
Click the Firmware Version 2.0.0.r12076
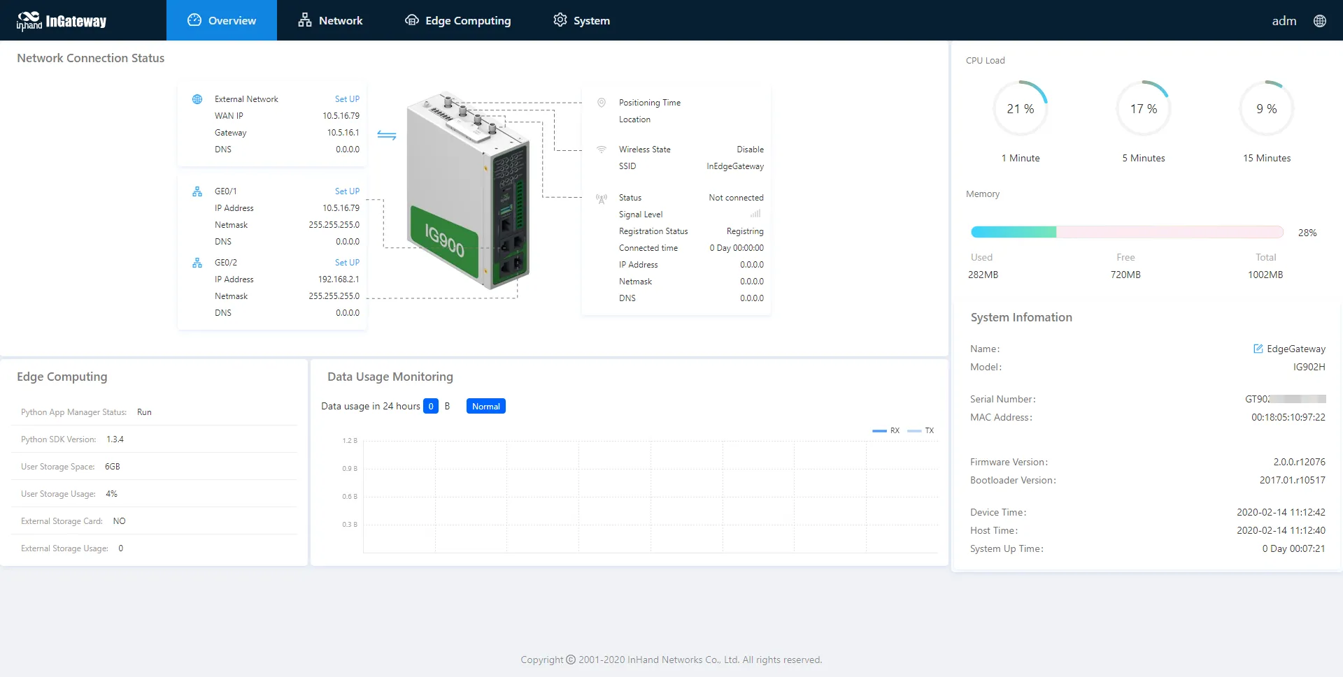(1300, 462)
